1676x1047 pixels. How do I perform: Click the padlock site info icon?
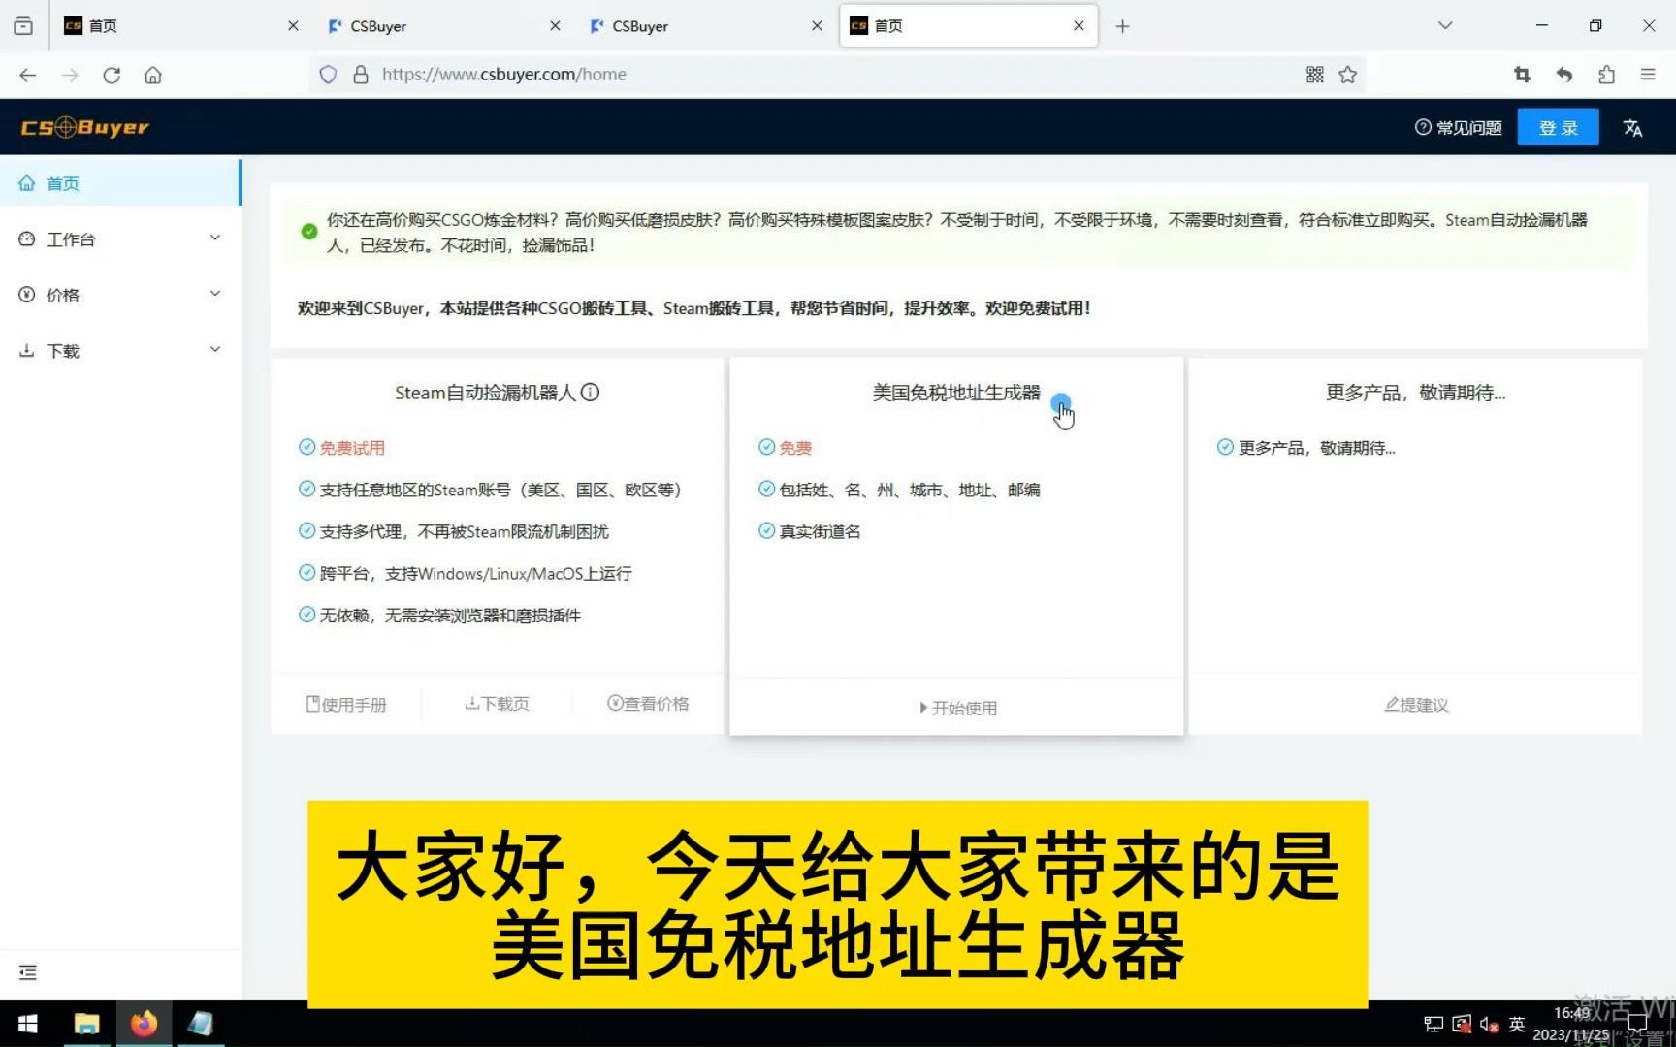[360, 75]
